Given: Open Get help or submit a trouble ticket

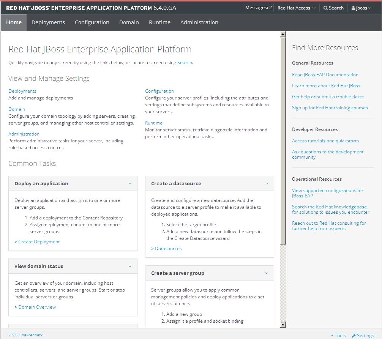Looking at the screenshot, I should 328,97.
